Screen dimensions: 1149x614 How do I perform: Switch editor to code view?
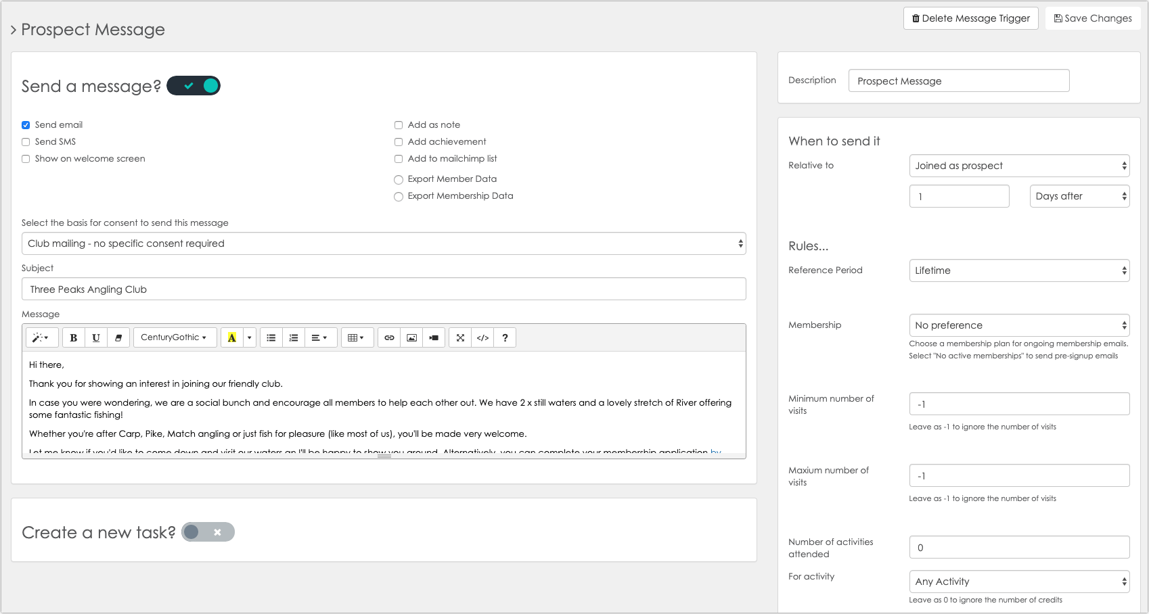482,337
